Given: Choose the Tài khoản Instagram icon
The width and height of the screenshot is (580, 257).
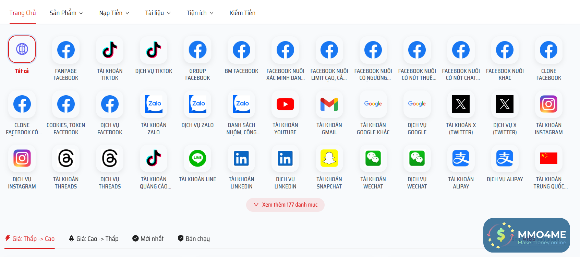Looking at the screenshot, I should point(548,104).
